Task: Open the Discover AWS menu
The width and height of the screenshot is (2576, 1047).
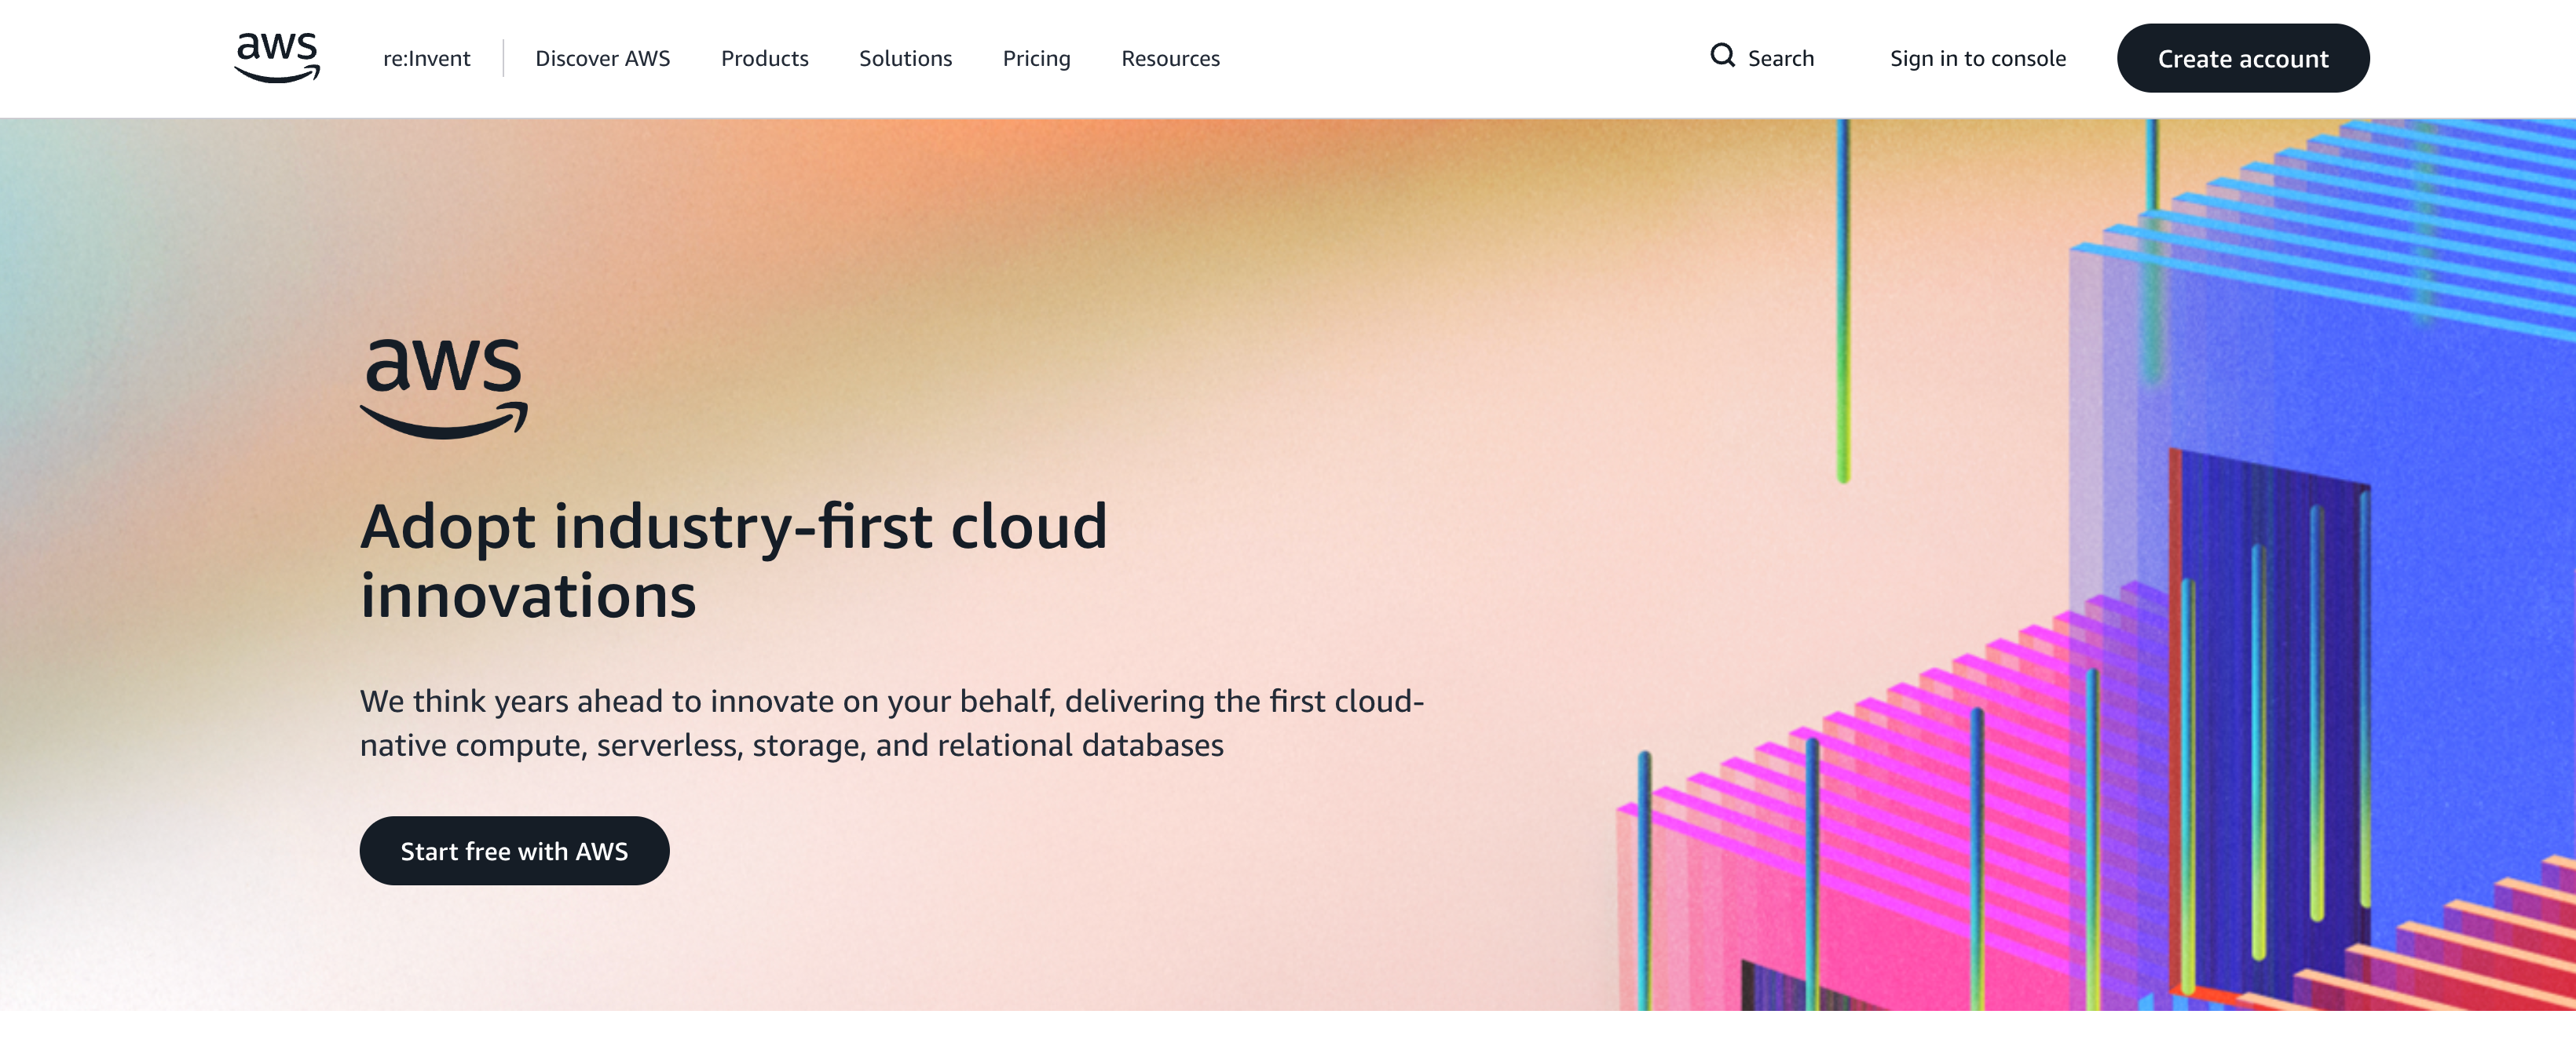Action: coord(602,58)
